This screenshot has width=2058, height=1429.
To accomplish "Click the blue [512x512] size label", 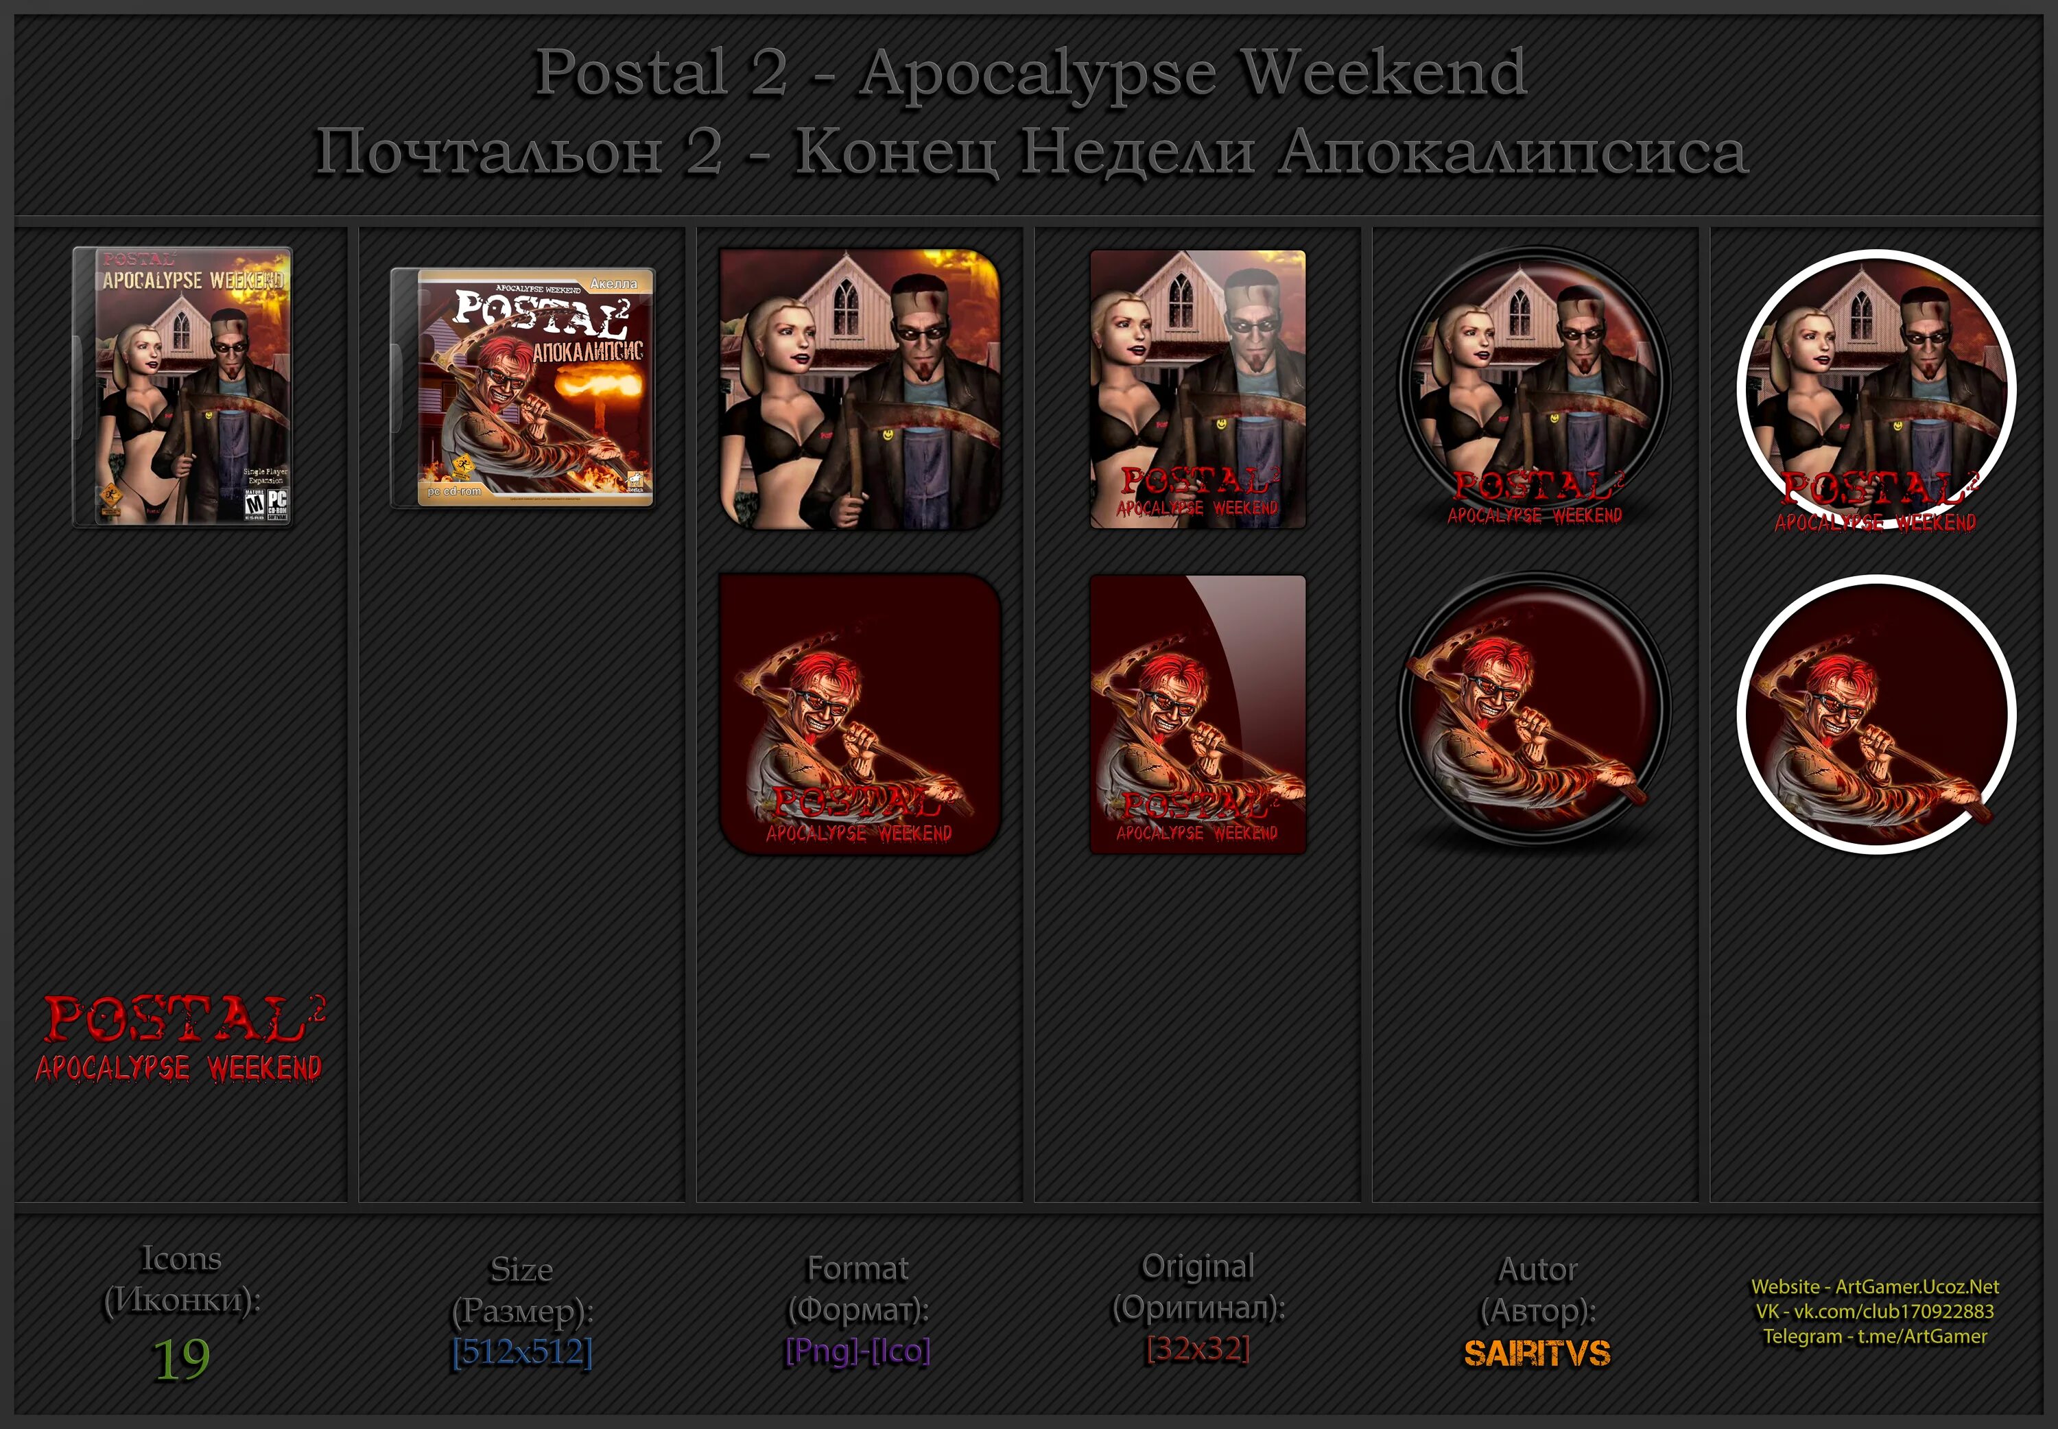I will click(x=523, y=1351).
